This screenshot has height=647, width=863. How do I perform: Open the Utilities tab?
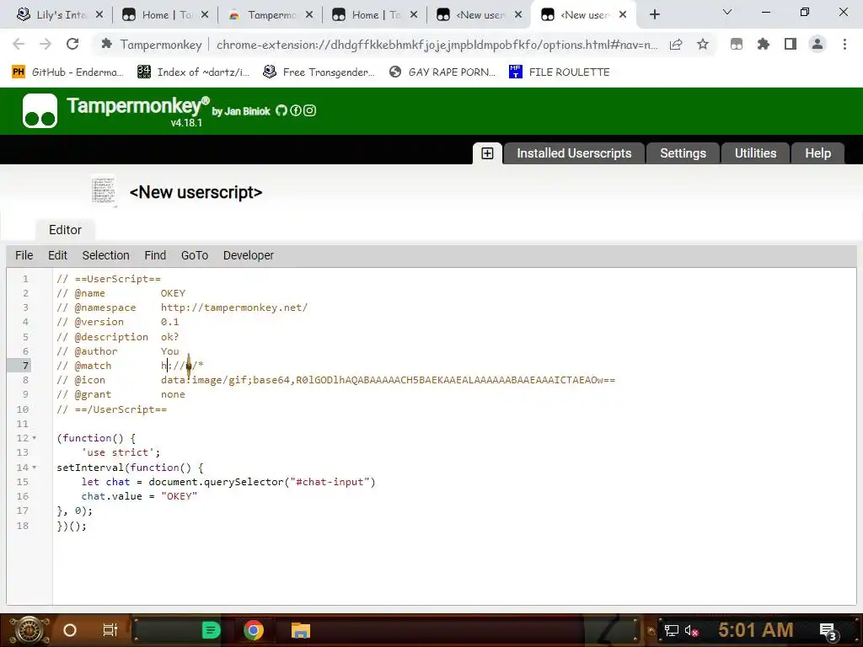(755, 153)
